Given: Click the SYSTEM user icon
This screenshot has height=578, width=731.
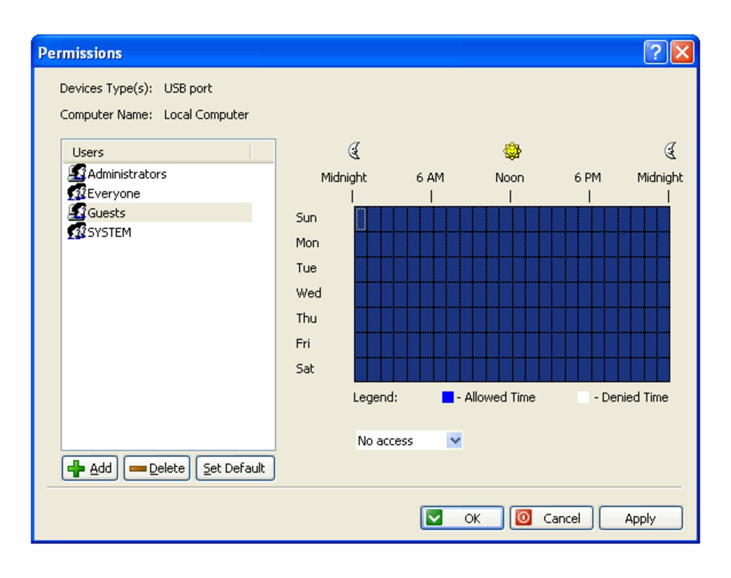Looking at the screenshot, I should (77, 232).
